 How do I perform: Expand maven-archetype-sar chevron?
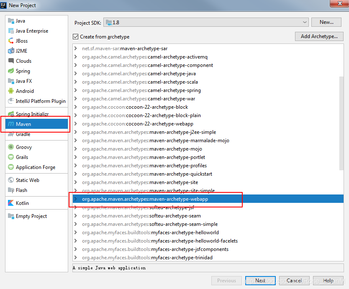coord(76,48)
